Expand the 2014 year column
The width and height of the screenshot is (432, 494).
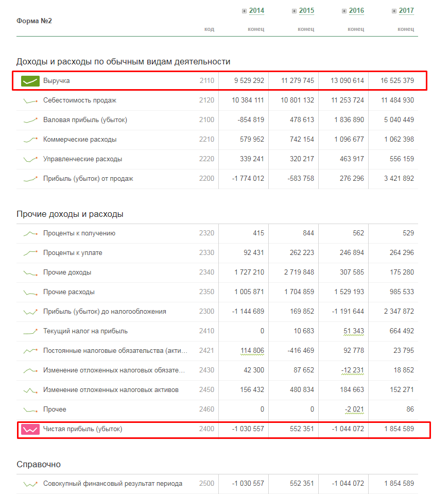(244, 11)
